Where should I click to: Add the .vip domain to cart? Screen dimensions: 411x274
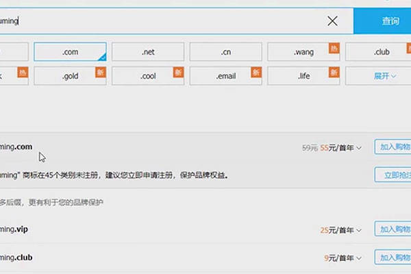[x=394, y=229]
